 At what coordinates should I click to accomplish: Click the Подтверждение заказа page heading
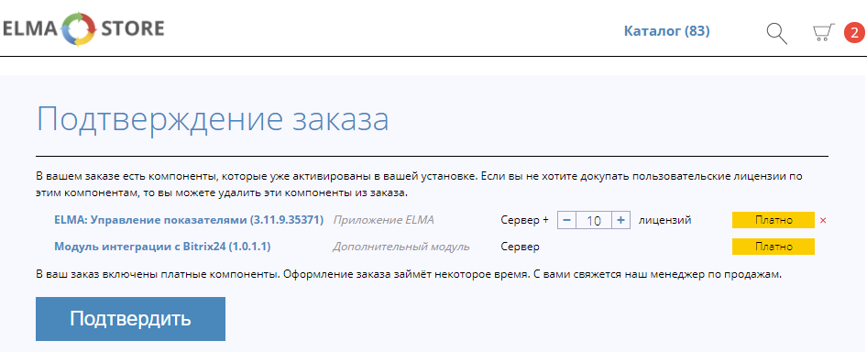tap(213, 119)
